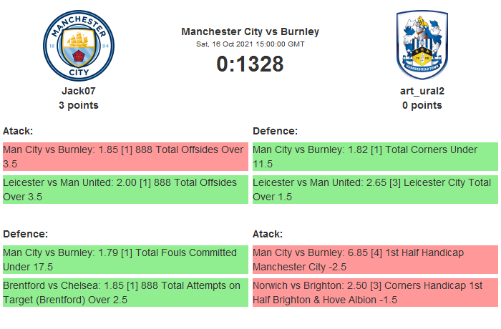This screenshot has width=501, height=329.
Task: Select 1st Half Handicap Manchester City -2.5 bet
Action: click(374, 260)
